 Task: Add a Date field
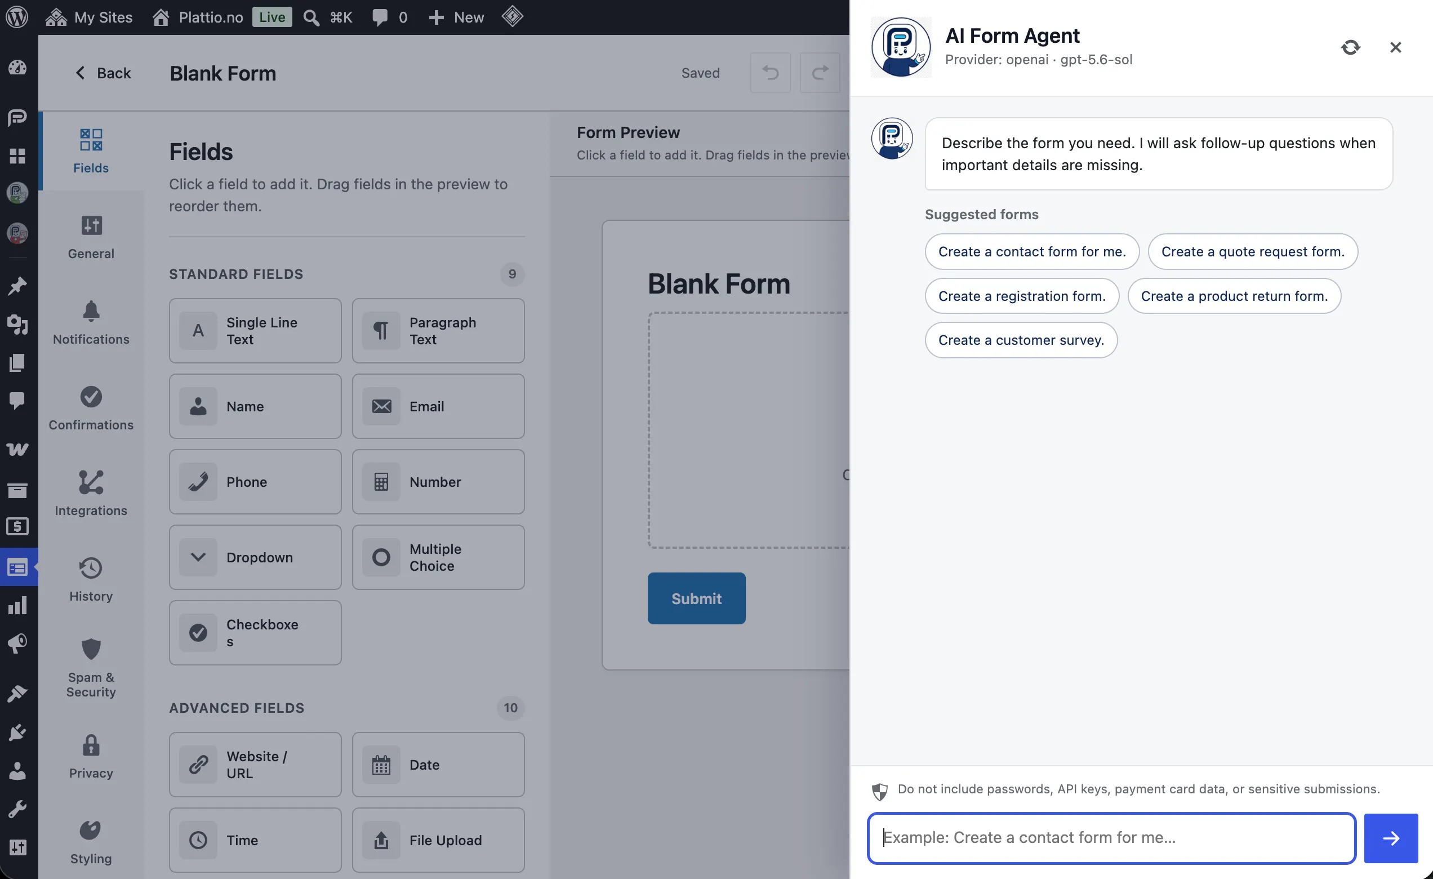click(x=438, y=765)
